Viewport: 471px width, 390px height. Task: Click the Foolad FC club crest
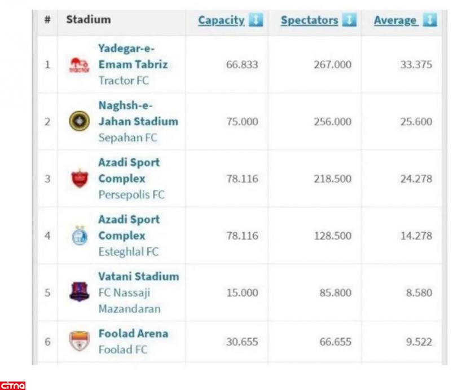coord(80,341)
